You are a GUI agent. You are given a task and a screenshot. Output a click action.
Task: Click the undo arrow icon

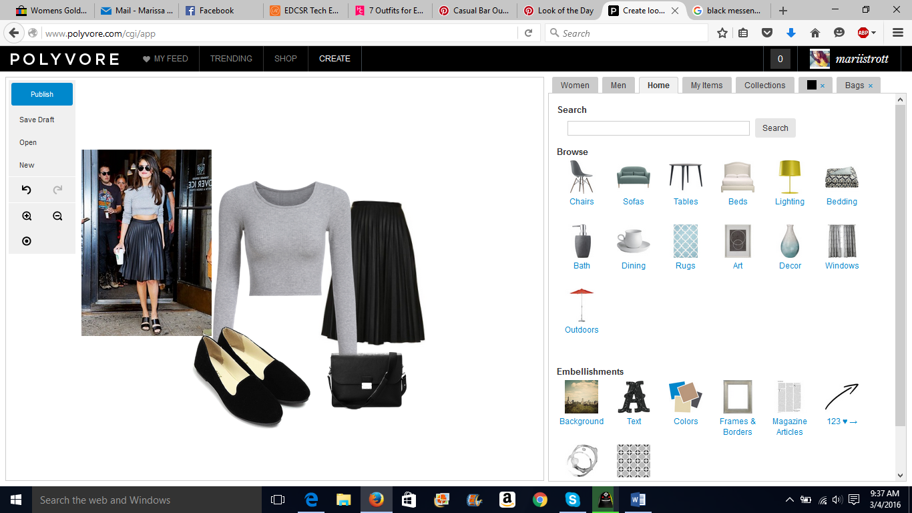27,190
